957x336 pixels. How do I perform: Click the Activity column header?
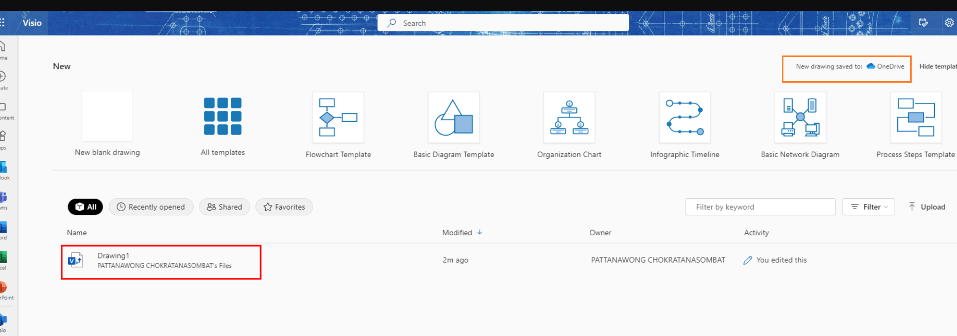click(x=756, y=233)
